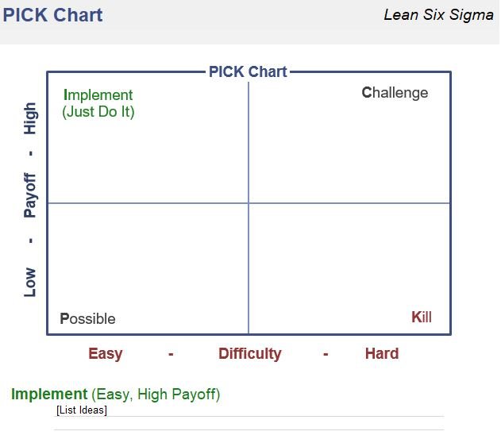This screenshot has height=435, width=501.
Task: Select the 'Difficulty' axis title
Action: (x=250, y=354)
